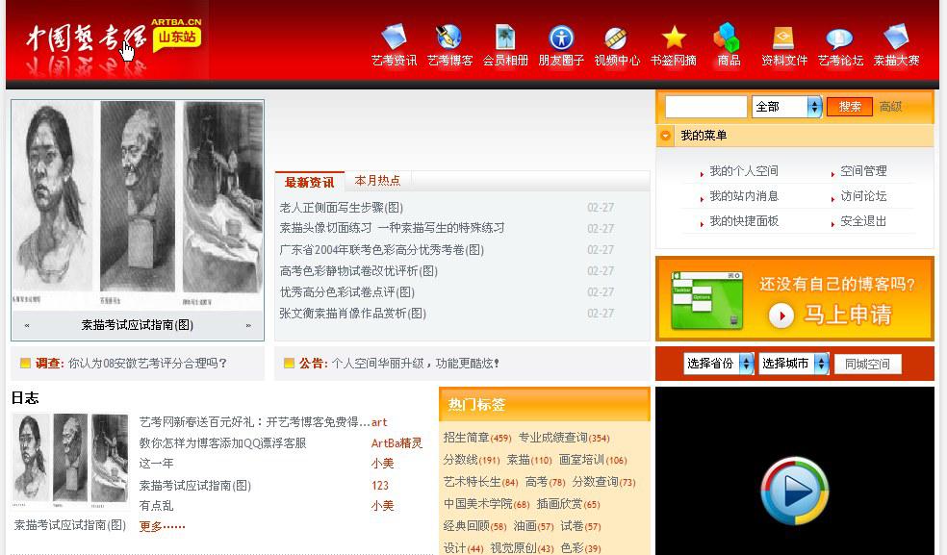Open 空间管理 menu link
Viewport: 947px width, 555px height.
pyautogui.click(x=863, y=171)
